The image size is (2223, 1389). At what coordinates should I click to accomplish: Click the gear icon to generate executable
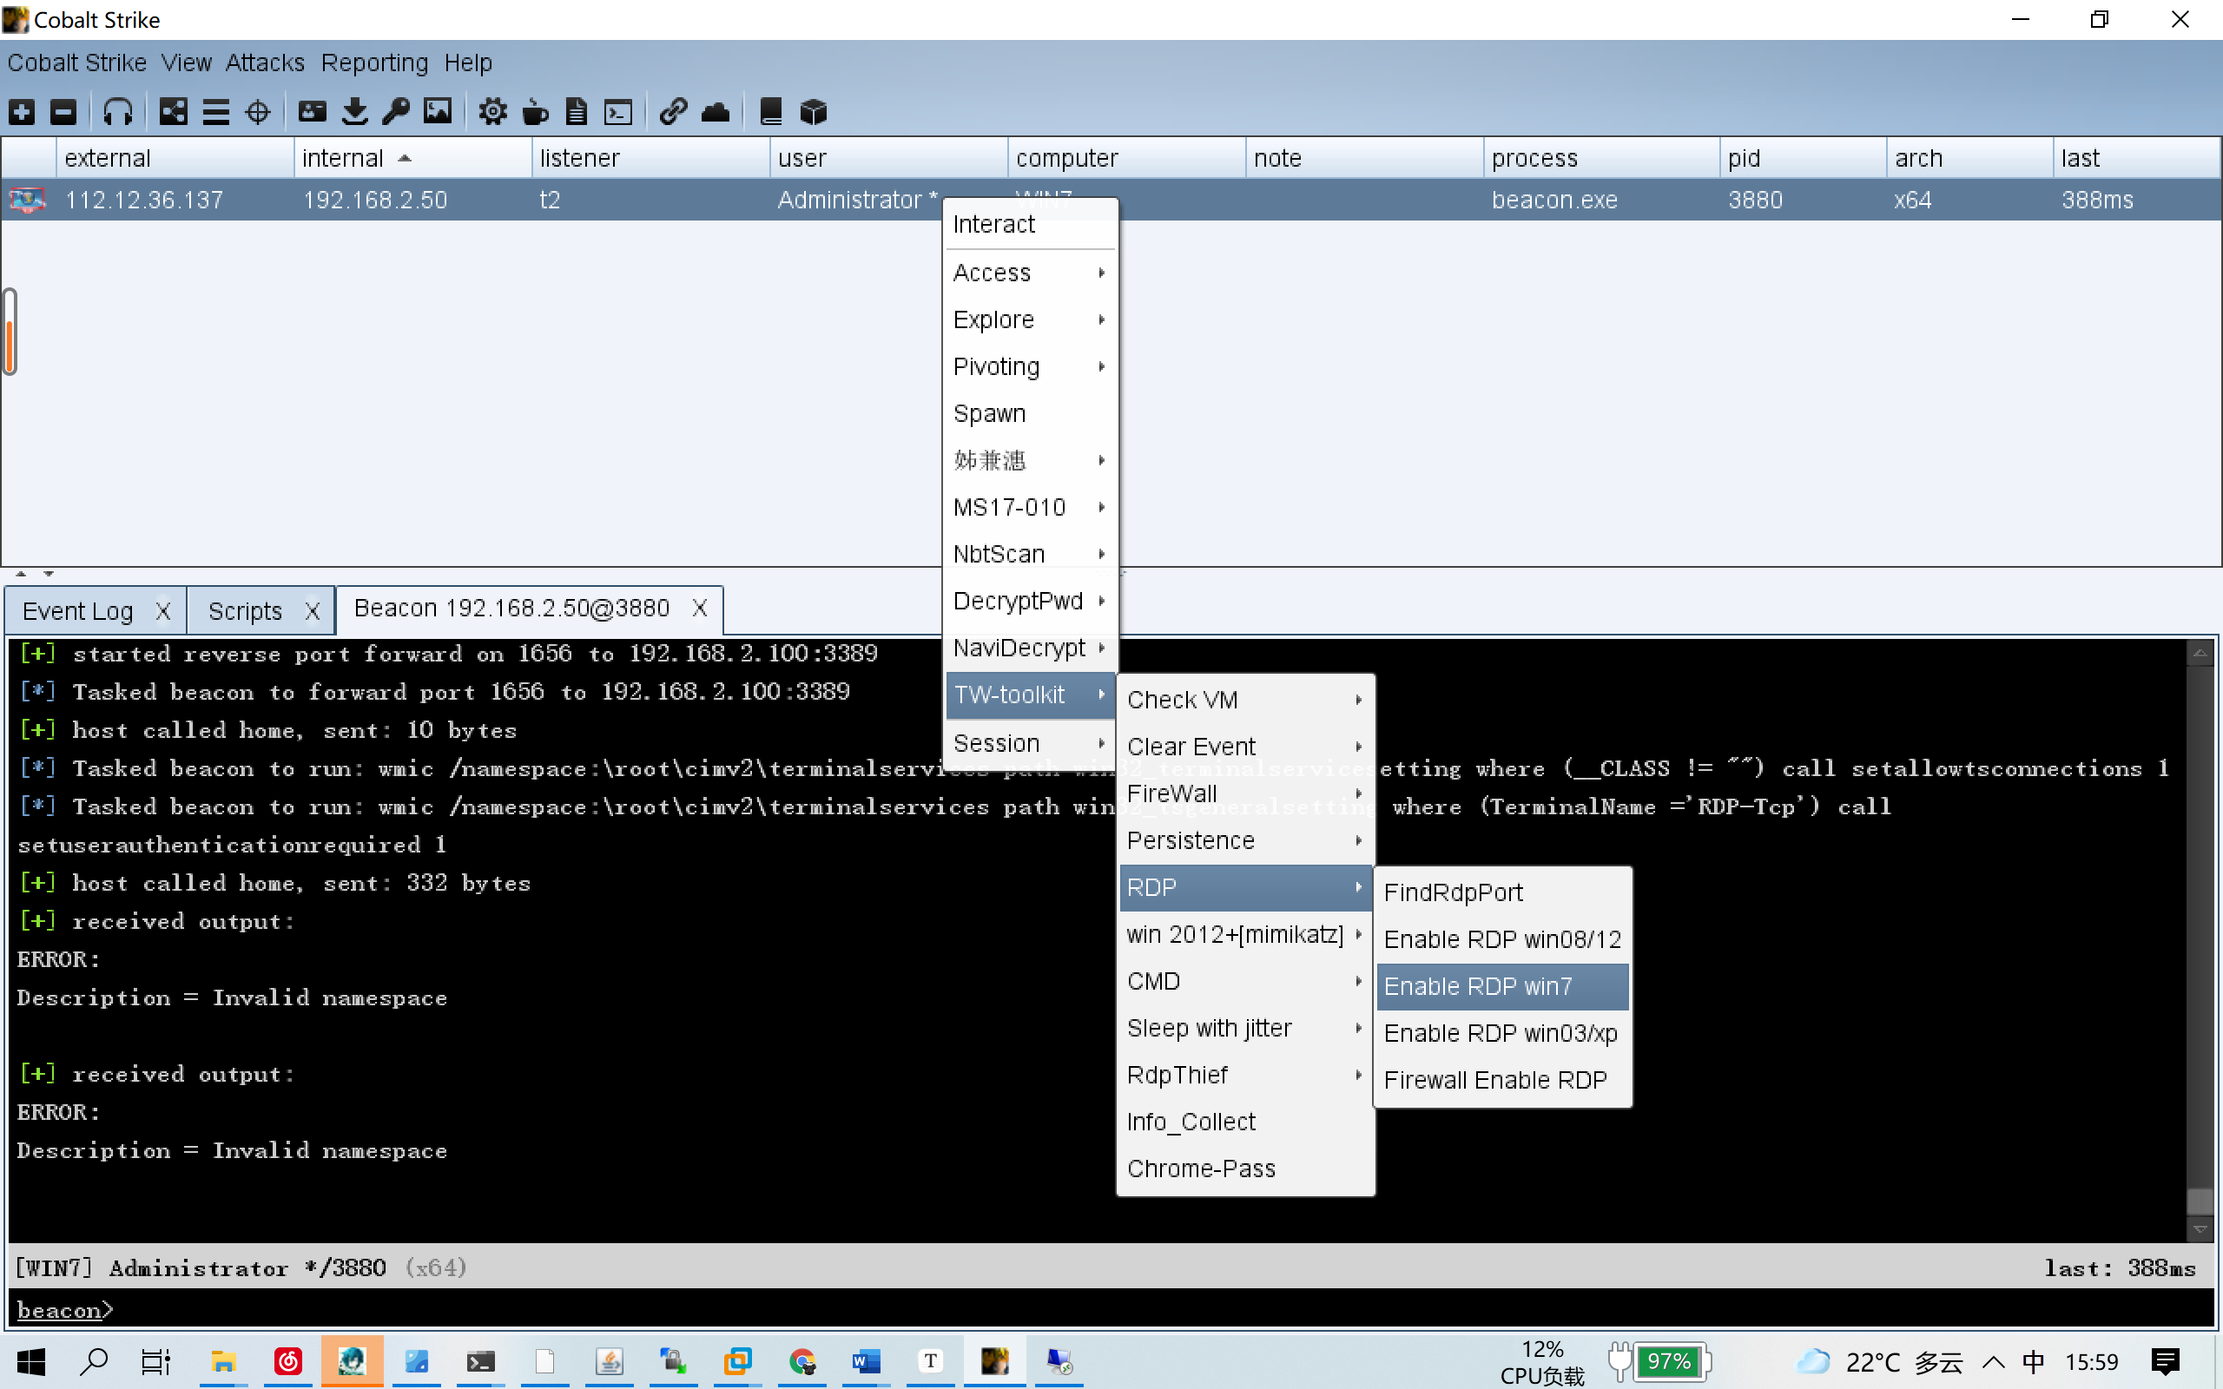(492, 112)
